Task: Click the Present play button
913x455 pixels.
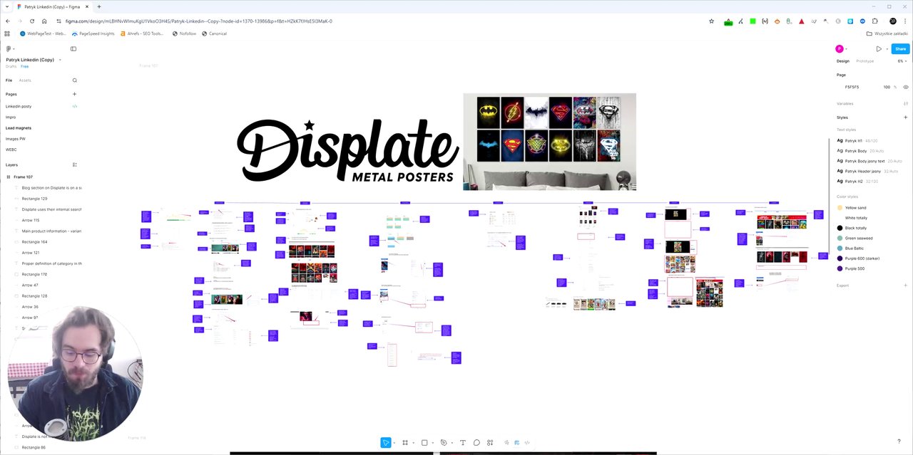Action: [x=879, y=49]
